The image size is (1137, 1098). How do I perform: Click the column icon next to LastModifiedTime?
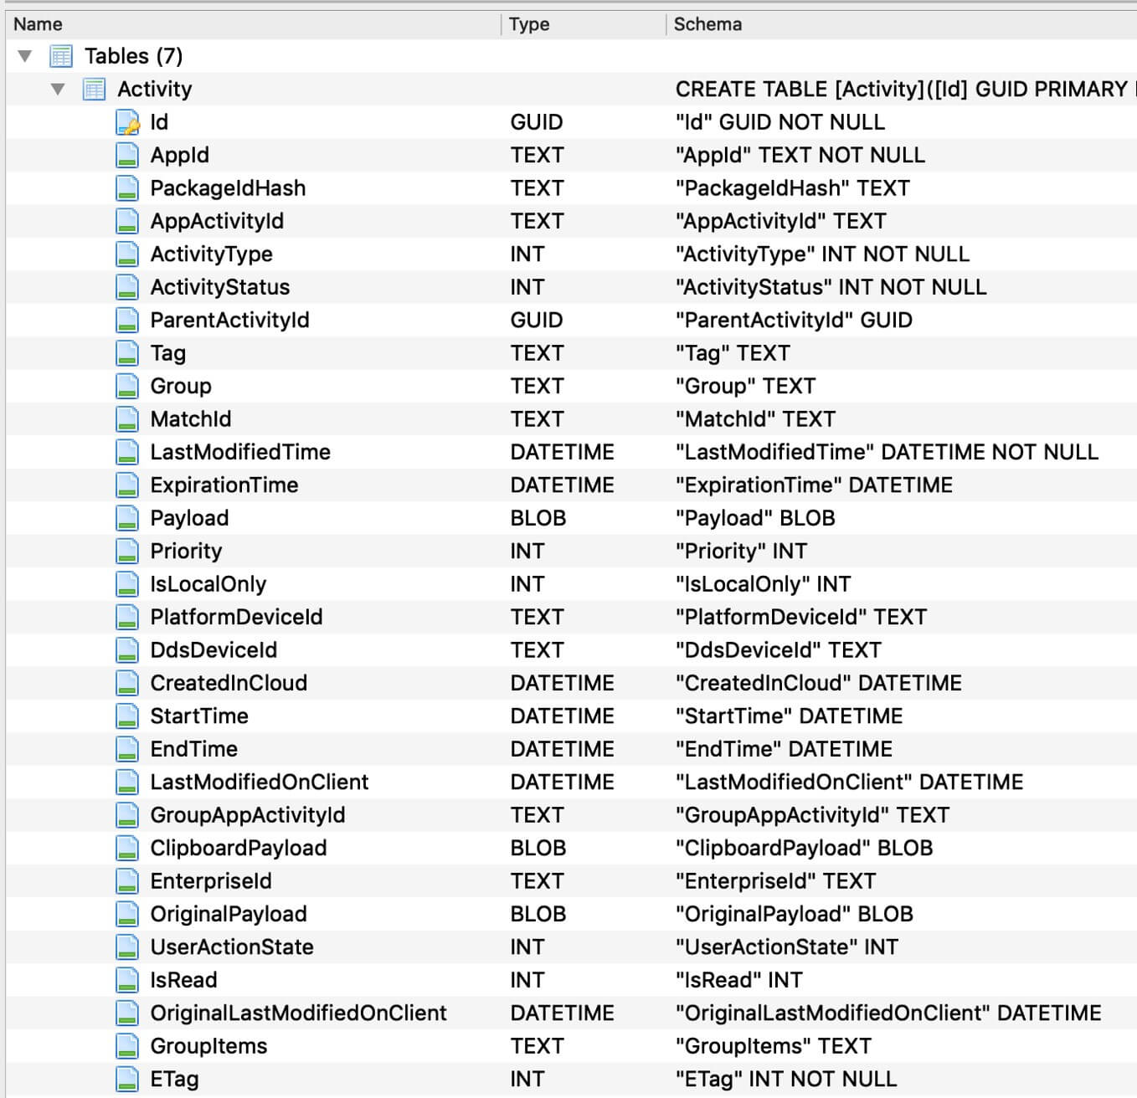[x=126, y=452]
